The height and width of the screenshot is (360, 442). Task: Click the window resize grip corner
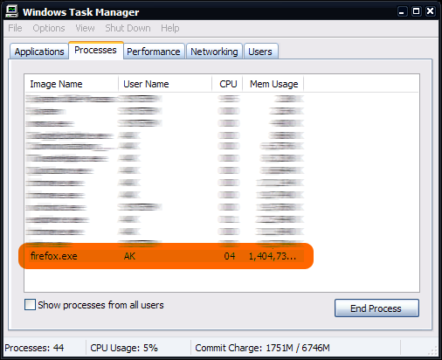pyautogui.click(x=433, y=351)
